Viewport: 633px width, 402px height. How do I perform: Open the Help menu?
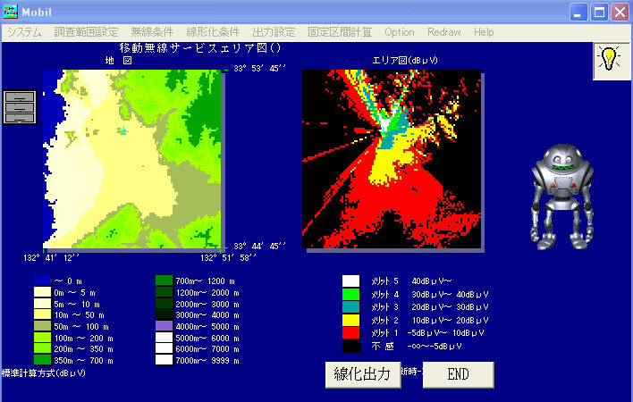coord(484,32)
